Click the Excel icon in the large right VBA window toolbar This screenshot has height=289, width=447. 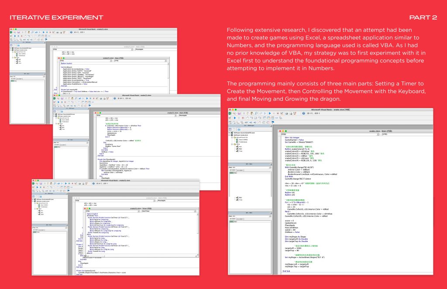click(x=230, y=113)
